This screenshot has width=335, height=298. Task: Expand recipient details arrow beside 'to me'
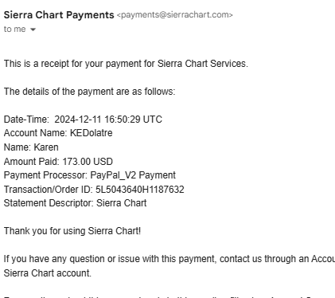click(x=33, y=29)
